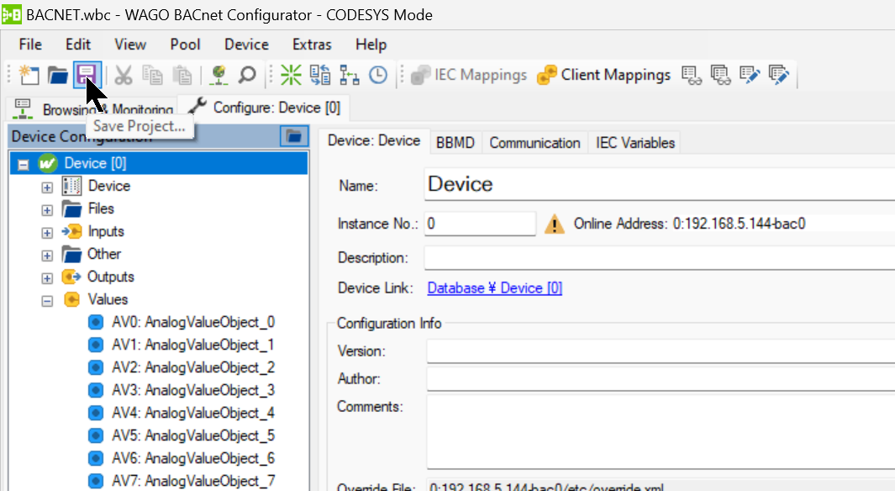Image resolution: width=895 pixels, height=491 pixels.
Task: Select AV5: AnalogValueObject_5
Action: [193, 436]
